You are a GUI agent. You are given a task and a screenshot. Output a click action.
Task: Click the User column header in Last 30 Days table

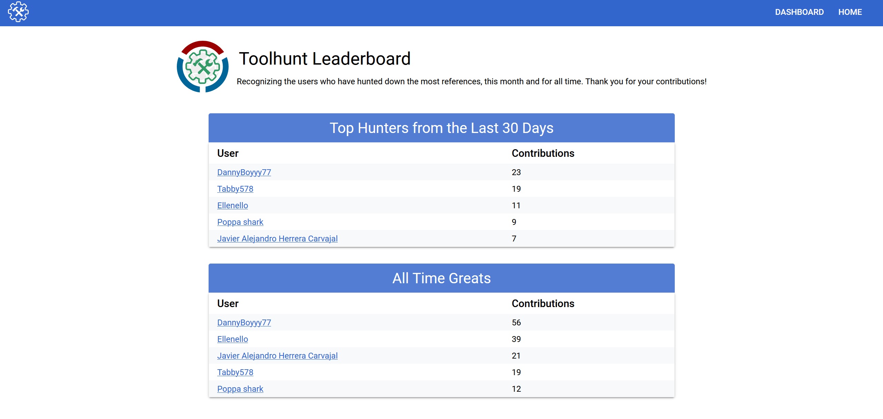click(228, 153)
